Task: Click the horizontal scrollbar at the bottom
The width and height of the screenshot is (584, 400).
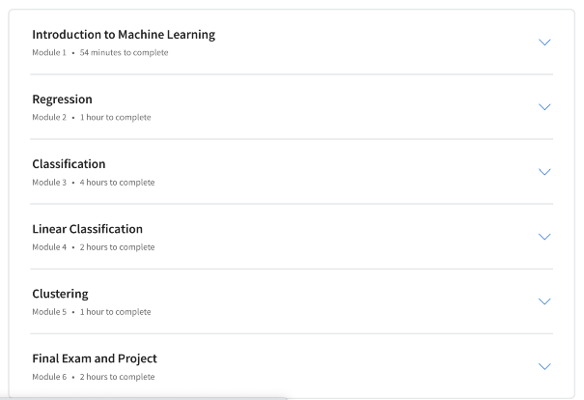Action: (145, 397)
